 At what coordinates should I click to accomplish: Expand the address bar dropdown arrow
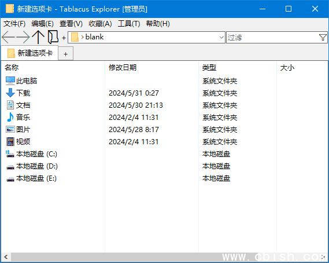tap(221, 38)
